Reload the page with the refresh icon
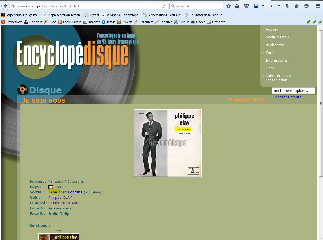The width and height of the screenshot is (323, 240). coord(163,6)
